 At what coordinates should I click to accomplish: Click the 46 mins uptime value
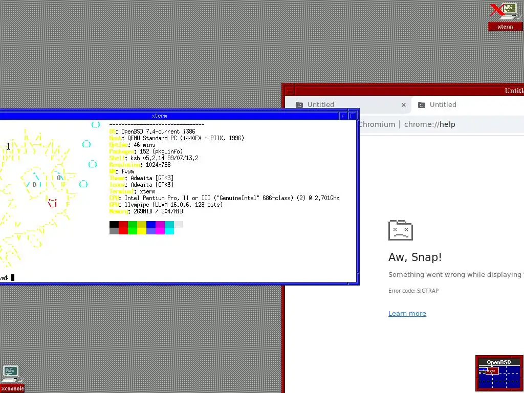(x=144, y=145)
